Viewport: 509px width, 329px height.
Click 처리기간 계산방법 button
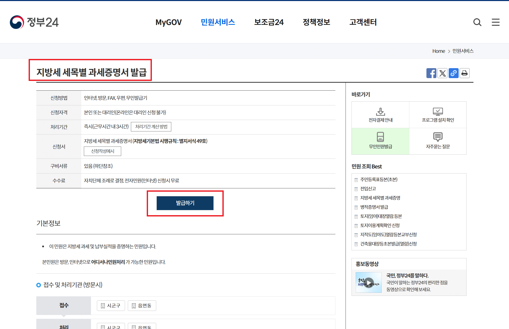click(151, 127)
